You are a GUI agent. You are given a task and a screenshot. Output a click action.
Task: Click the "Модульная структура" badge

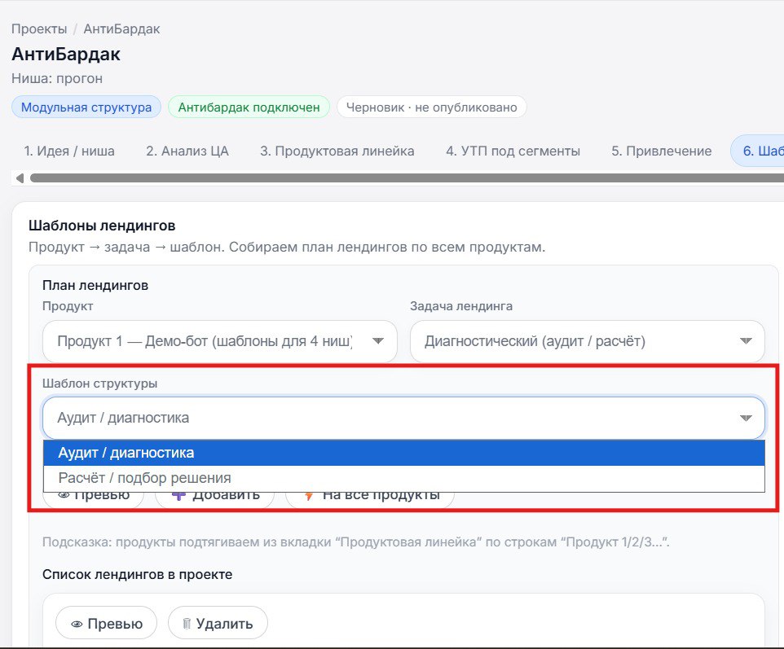click(x=86, y=107)
